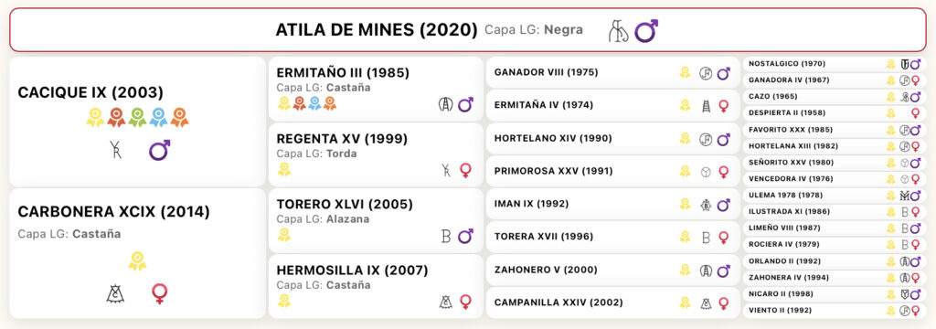This screenshot has width=936, height=329.
Task: Click the B brand icon in TORERO XLVI card
Action: coord(445,236)
